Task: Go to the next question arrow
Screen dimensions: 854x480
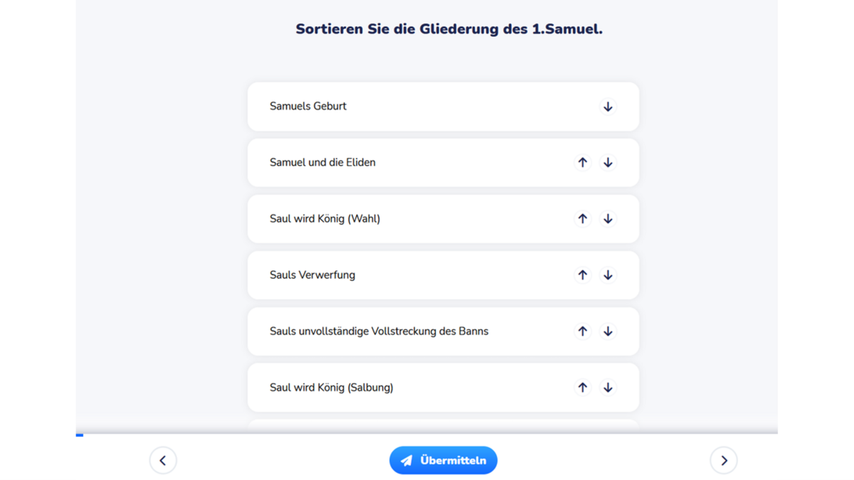Action: [x=724, y=461]
